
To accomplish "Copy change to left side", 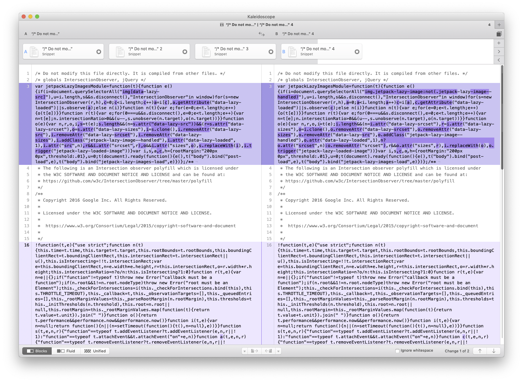I will coord(268,351).
